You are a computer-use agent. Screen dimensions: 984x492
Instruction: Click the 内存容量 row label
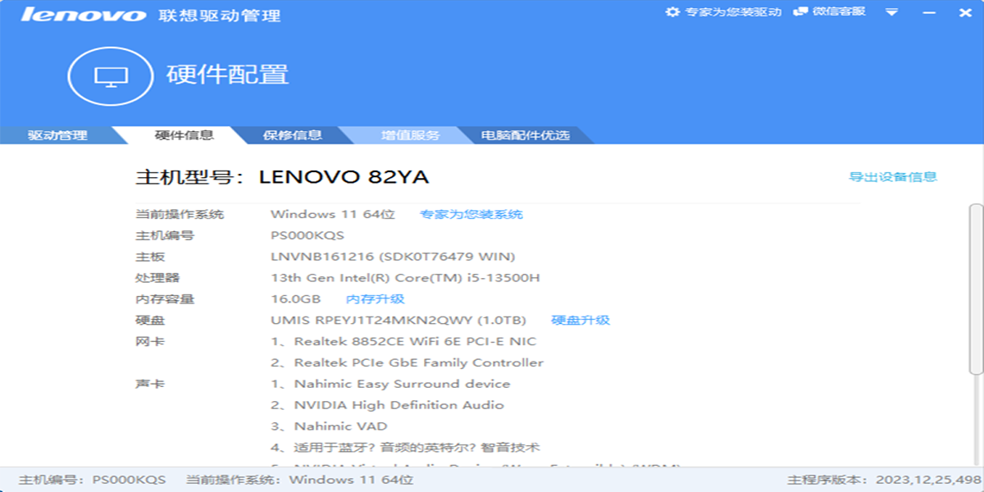(x=165, y=299)
